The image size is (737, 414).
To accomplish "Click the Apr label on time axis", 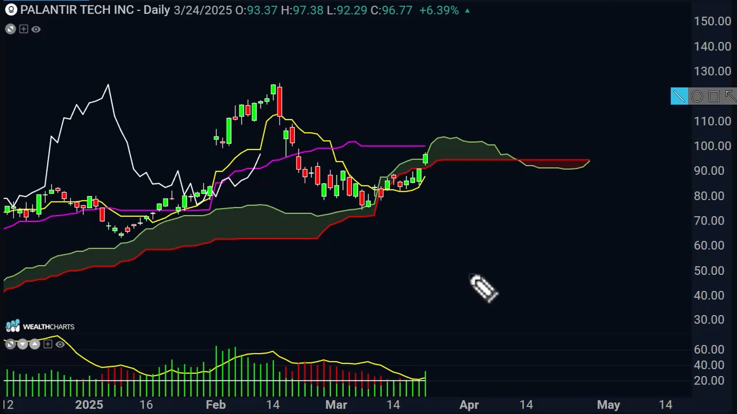I will click(469, 405).
